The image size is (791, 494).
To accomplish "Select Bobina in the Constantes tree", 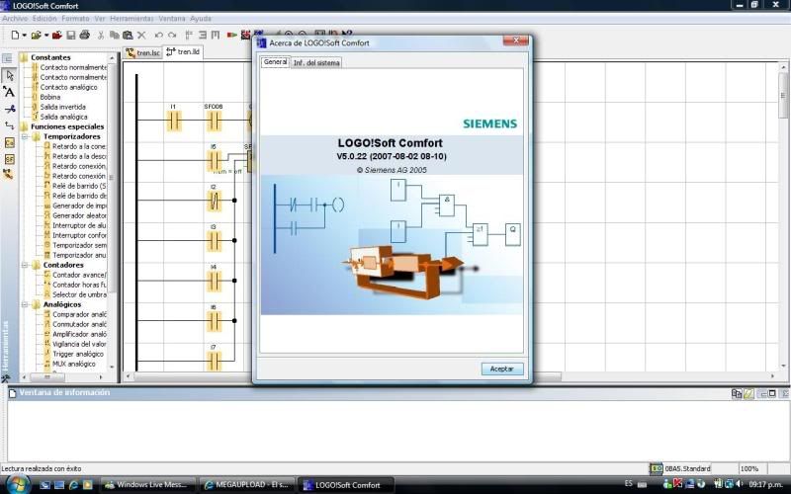I will pos(50,97).
